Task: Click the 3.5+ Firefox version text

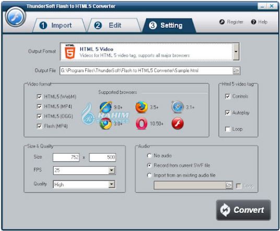Action: [154, 107]
